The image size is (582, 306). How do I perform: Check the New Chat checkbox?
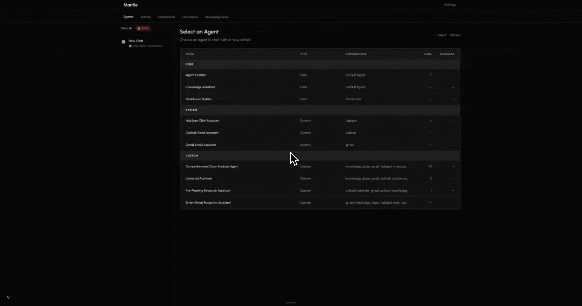point(123,42)
